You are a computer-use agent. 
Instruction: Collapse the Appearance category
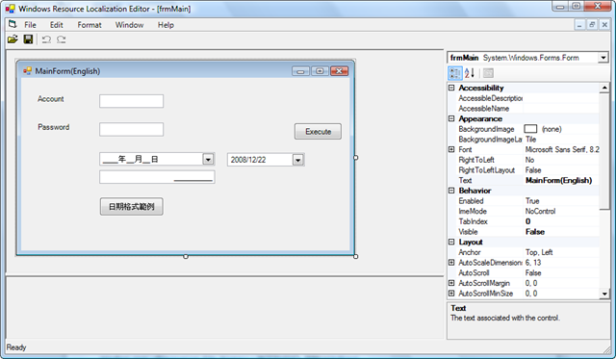point(451,118)
